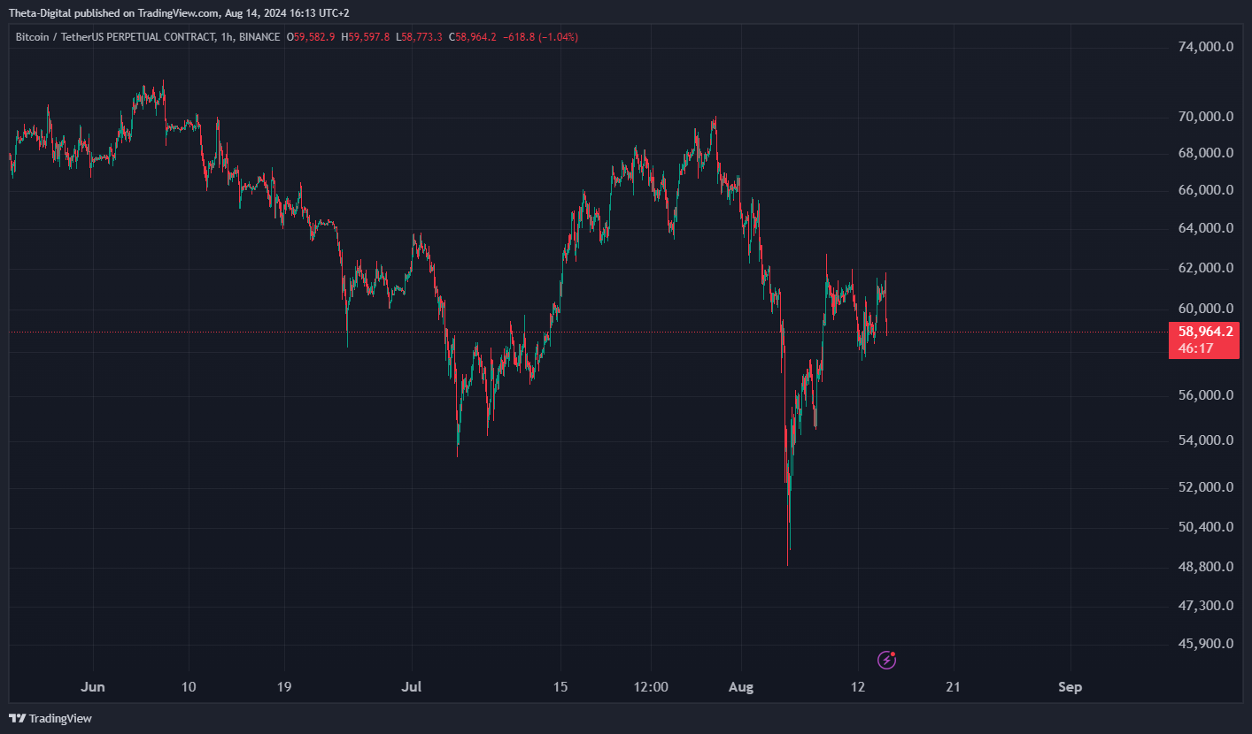
Task: Click the 56,000.0 price axis label
Action: click(x=1204, y=395)
